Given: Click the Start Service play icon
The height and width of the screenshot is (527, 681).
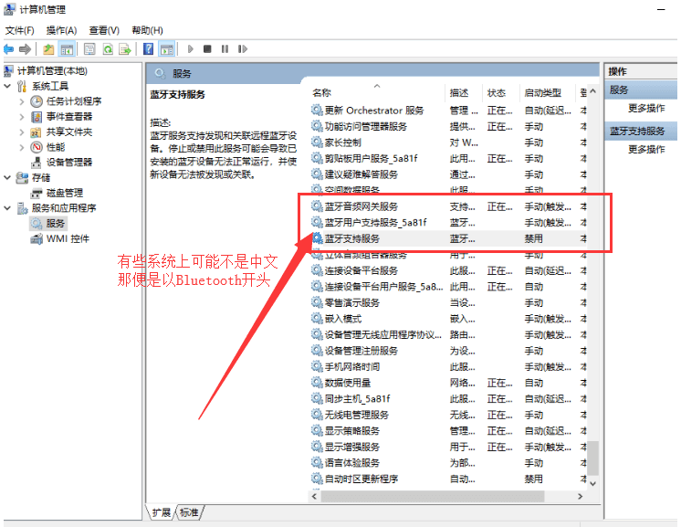Looking at the screenshot, I should 191,48.
